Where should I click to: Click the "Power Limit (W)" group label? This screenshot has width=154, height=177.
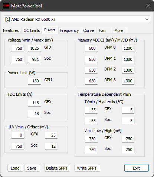pyautogui.click(x=22, y=73)
